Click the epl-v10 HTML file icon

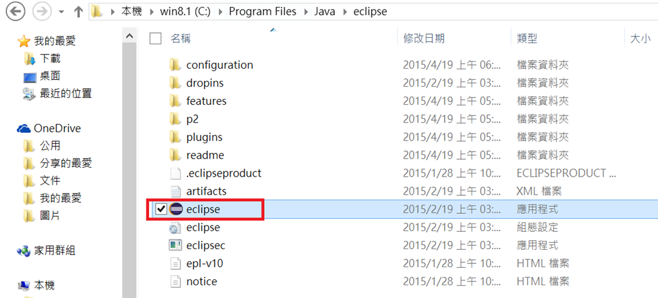175,263
